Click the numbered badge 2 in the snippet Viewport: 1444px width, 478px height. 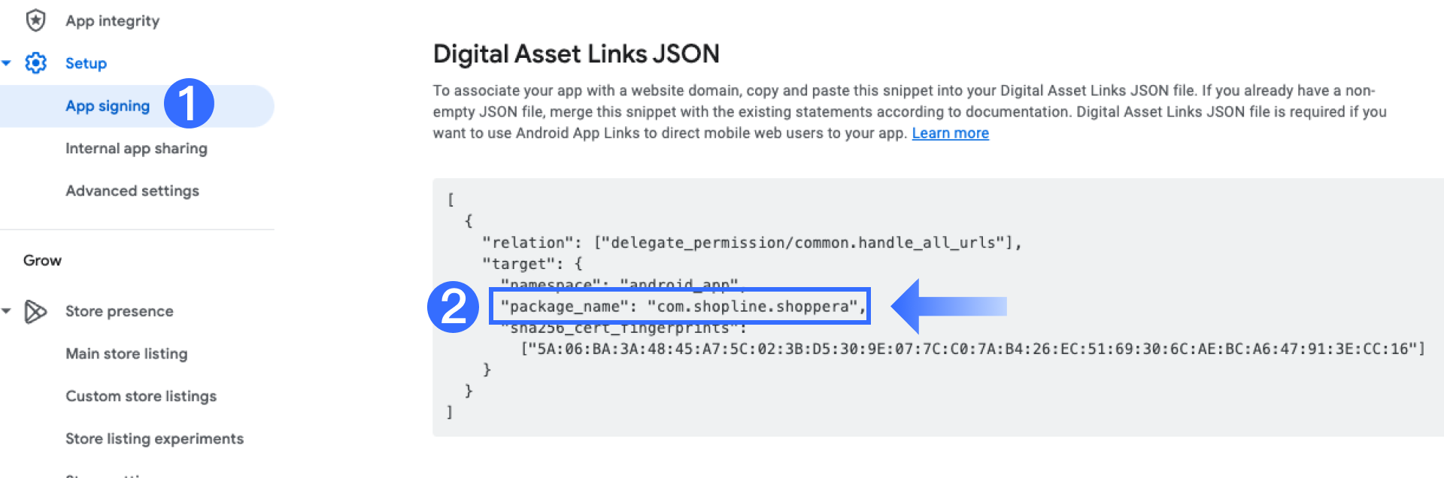coord(454,307)
